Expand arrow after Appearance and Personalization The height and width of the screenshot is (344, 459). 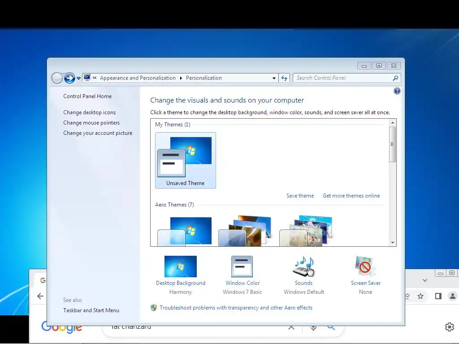point(181,78)
